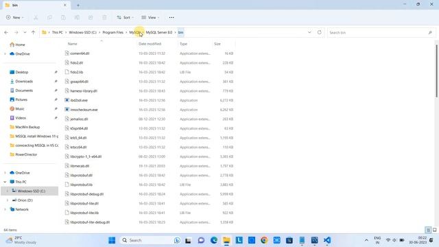The height and width of the screenshot is (247, 439).
Task: Go up one folder level
Action: [34, 32]
